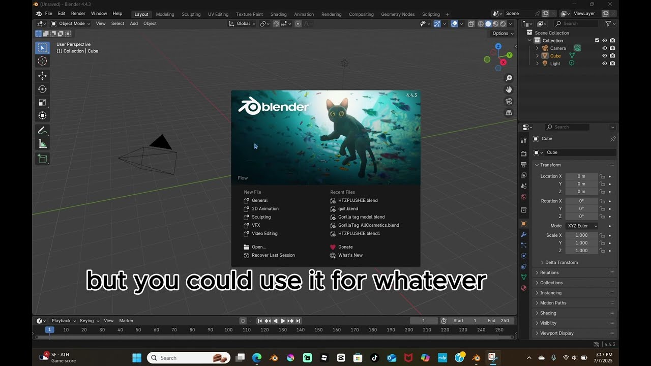Select the Select Box tool
The height and width of the screenshot is (366, 651).
[x=43, y=48]
